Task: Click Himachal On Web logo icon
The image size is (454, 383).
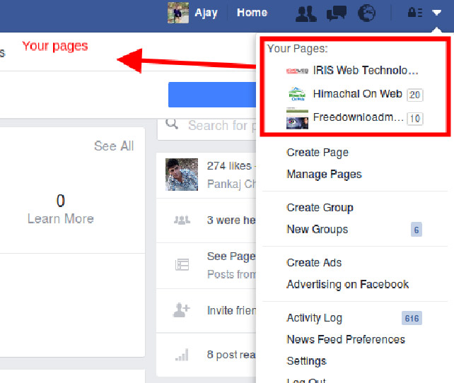Action: [x=297, y=94]
